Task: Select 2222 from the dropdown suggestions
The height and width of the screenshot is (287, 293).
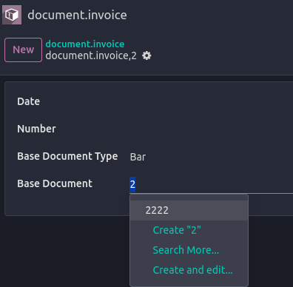Action: [x=189, y=210]
